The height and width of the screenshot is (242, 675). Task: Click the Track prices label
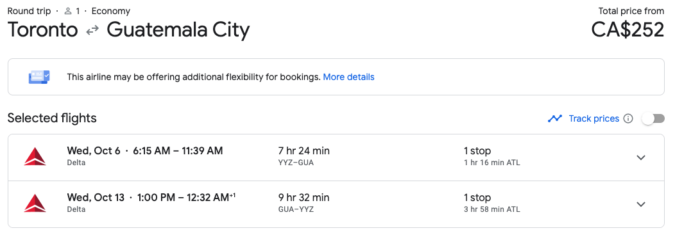(x=594, y=118)
